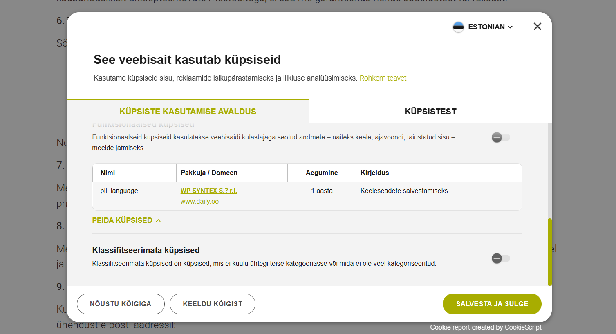This screenshot has width=616, height=334.
Task: Click SALVESTA JA SULGE button
Action: point(492,304)
